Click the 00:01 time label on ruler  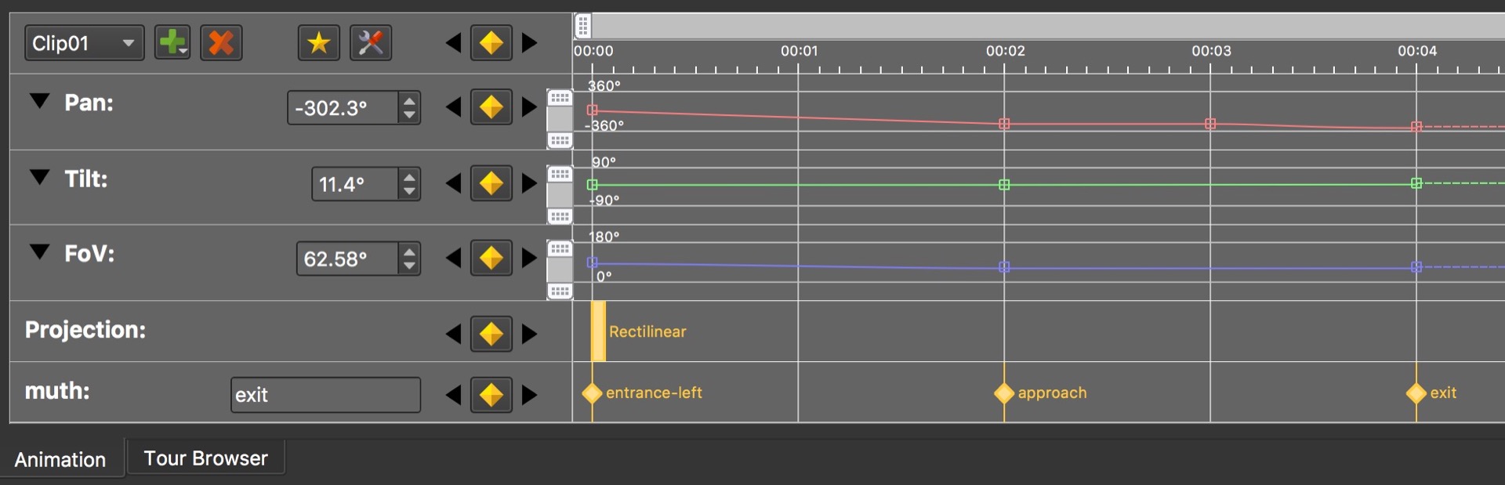799,51
